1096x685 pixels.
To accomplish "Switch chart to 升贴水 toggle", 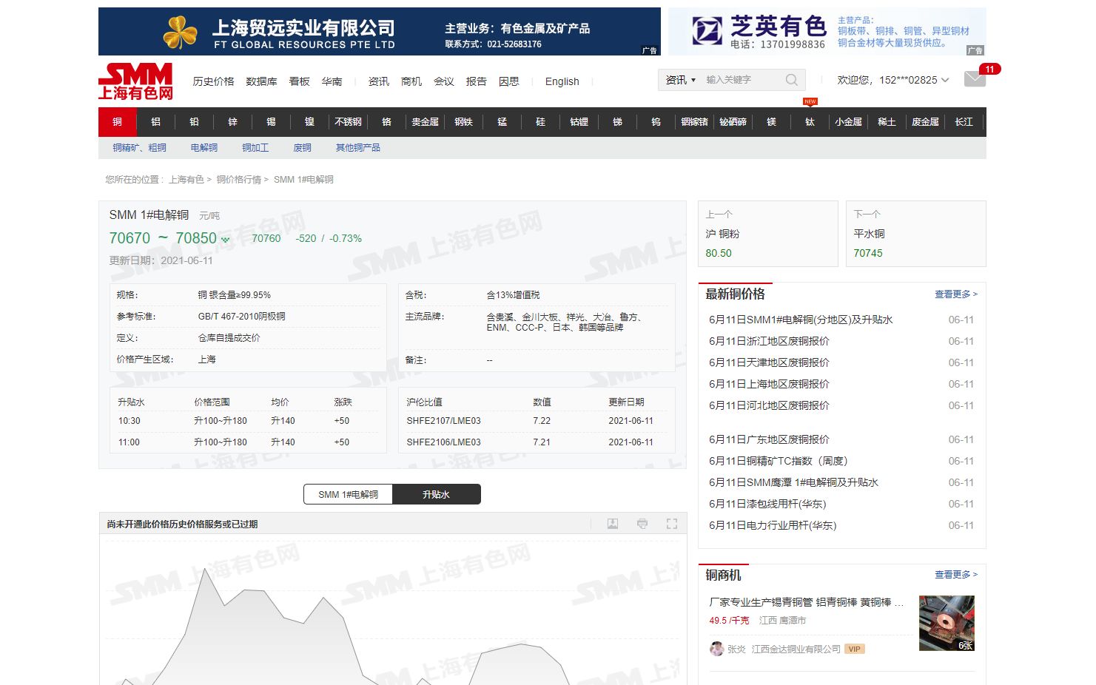I will (437, 494).
